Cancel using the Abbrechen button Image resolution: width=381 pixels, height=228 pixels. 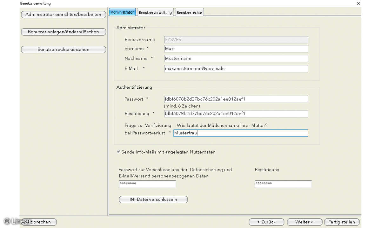(39, 222)
